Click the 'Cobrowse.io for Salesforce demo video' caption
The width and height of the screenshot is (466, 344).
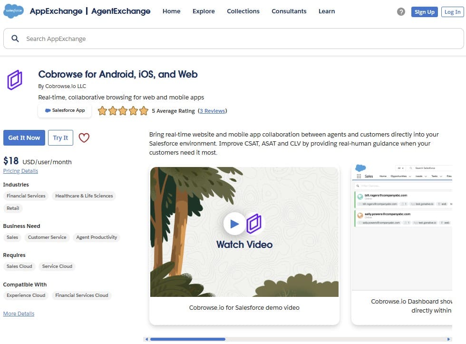point(244,308)
